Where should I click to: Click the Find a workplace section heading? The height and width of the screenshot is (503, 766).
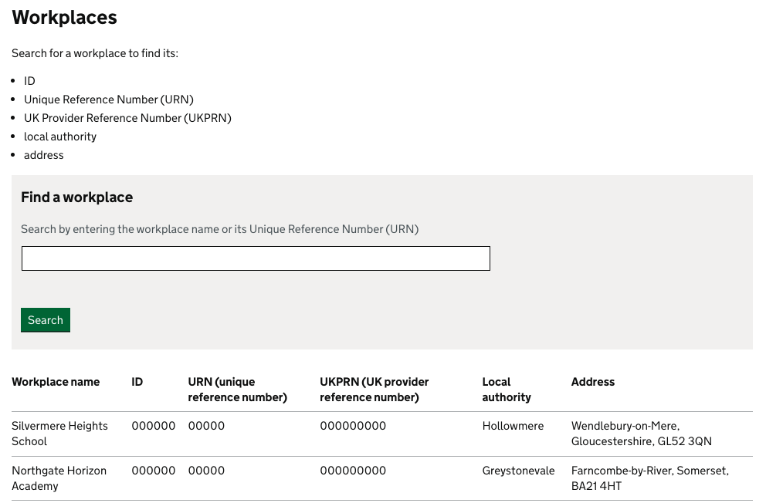point(77,197)
